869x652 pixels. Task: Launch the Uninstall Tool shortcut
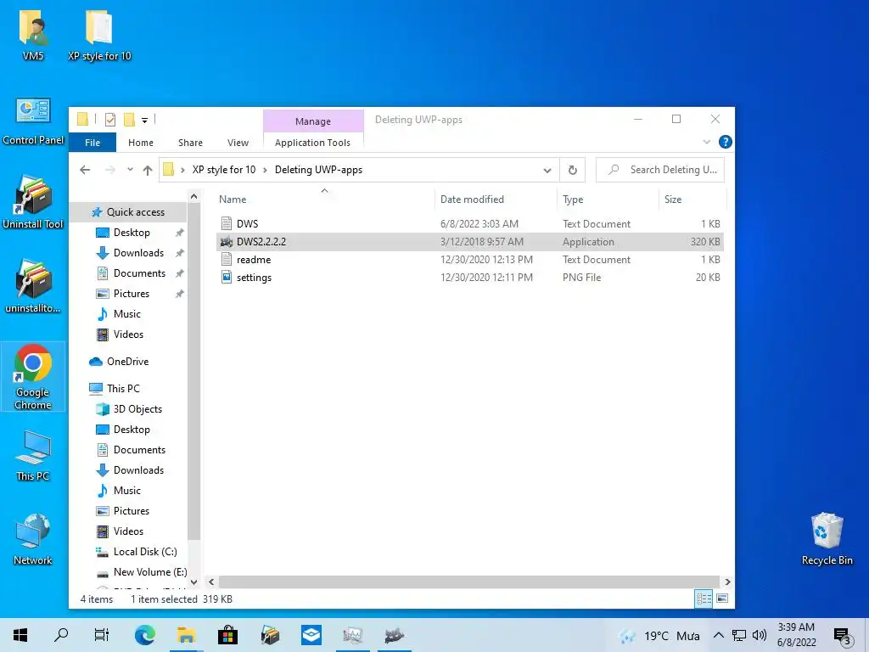[x=33, y=202]
